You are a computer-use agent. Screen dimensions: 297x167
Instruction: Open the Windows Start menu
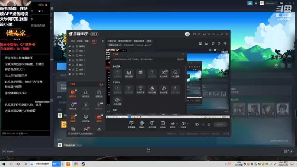pyautogui.click(x=4, y=164)
